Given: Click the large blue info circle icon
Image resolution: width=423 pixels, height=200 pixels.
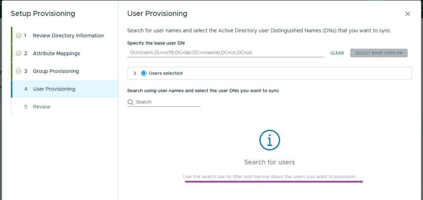Looking at the screenshot, I should [269, 141].
